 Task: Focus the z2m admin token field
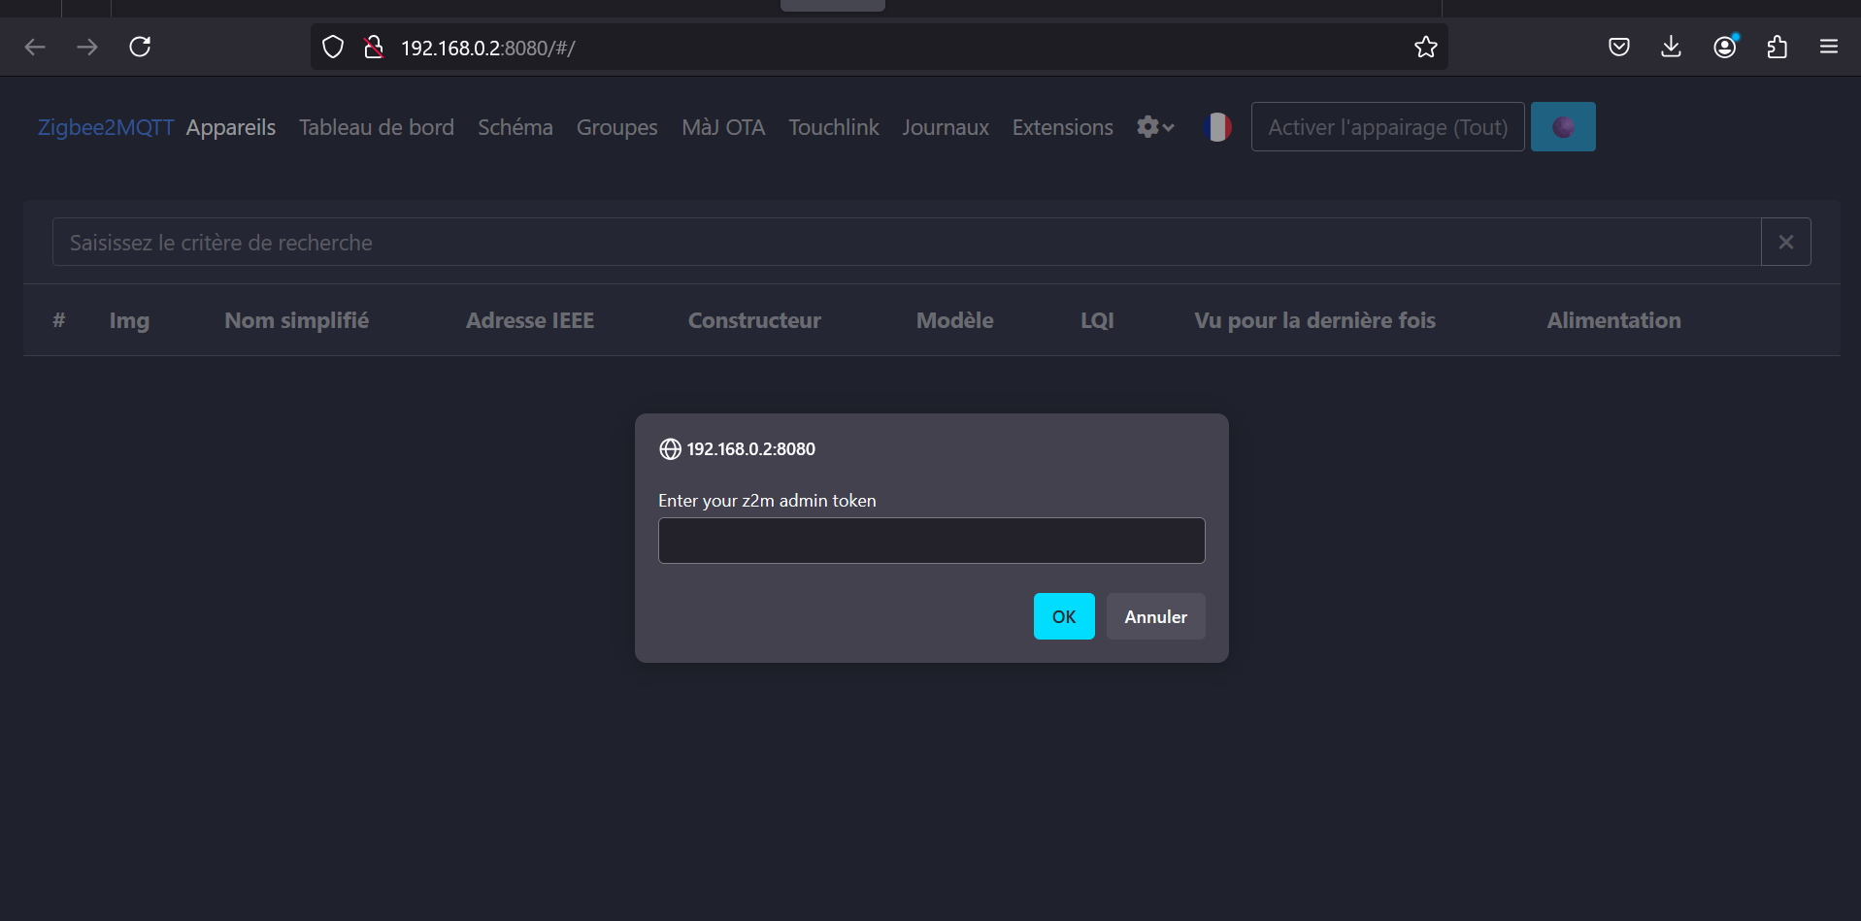(x=931, y=541)
